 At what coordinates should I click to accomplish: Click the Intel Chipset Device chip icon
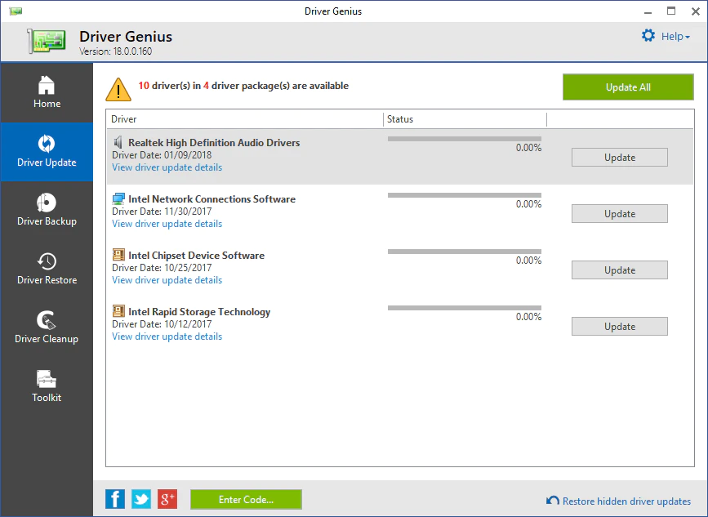point(118,255)
